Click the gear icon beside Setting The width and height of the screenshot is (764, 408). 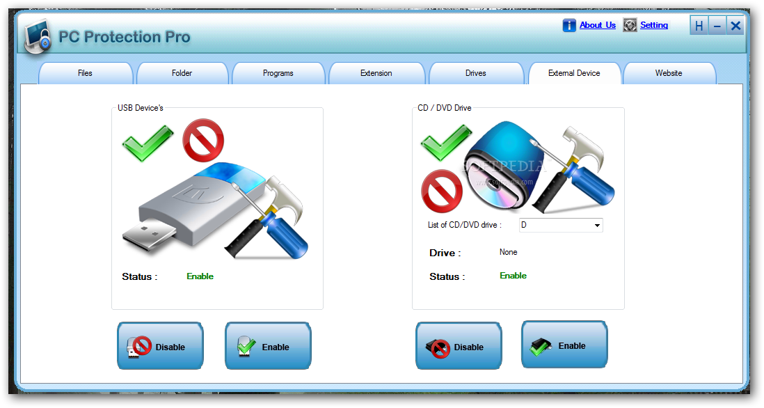pos(630,25)
